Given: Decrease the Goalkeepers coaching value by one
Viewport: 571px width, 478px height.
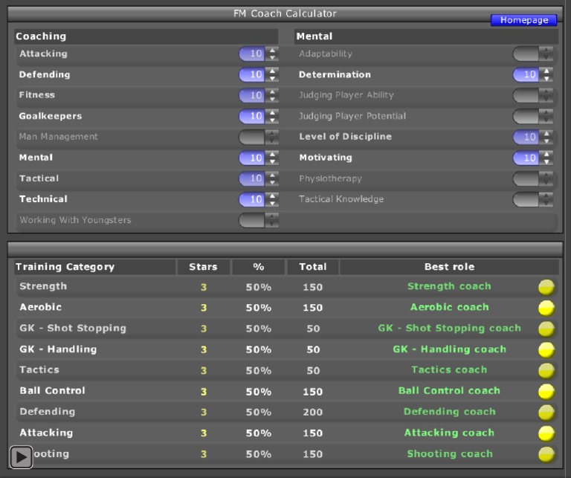Looking at the screenshot, I should [x=273, y=120].
